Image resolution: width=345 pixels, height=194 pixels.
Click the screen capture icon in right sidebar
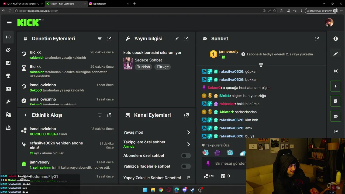coord(336,71)
